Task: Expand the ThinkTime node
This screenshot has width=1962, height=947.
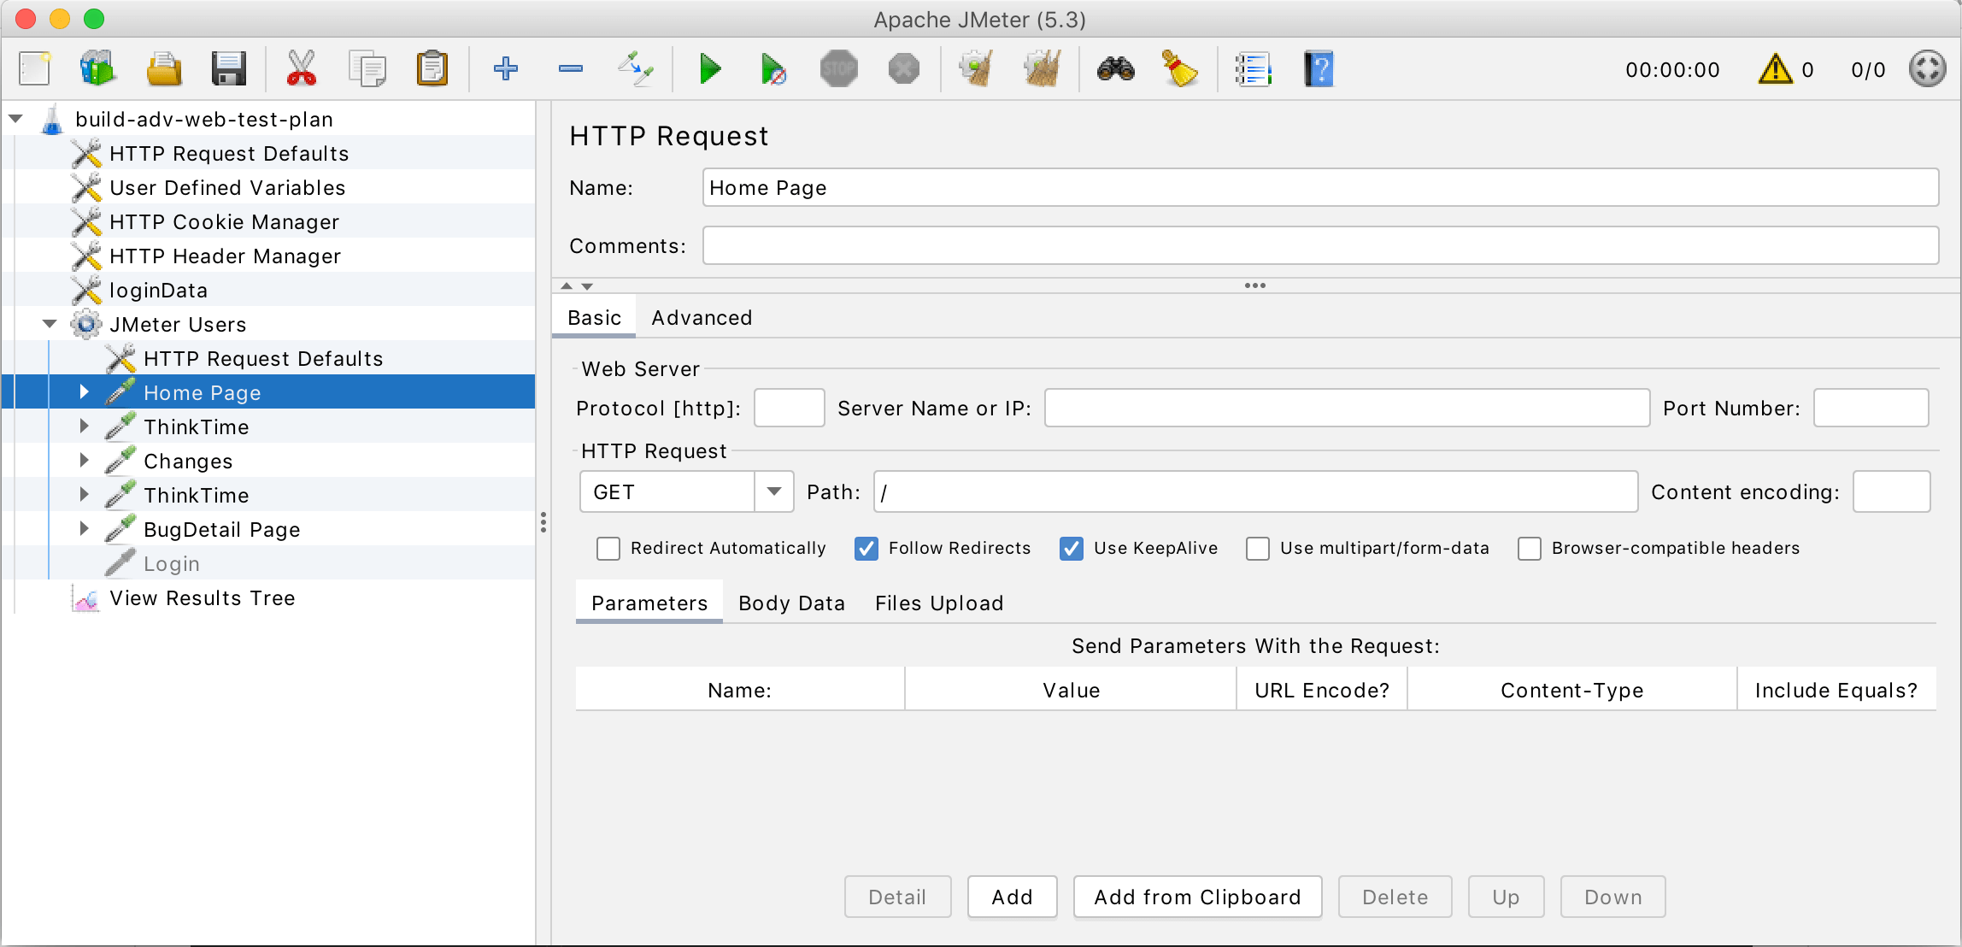Action: (x=83, y=426)
